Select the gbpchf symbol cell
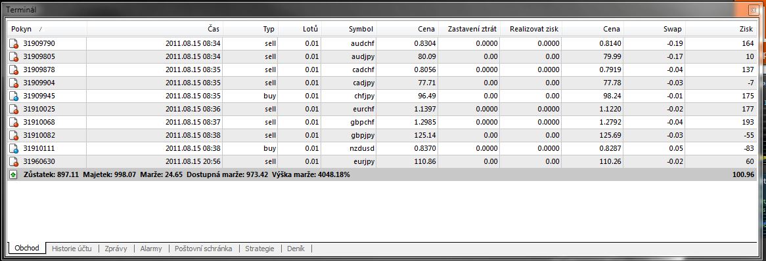Screen dimensions: 766x261 (362, 123)
